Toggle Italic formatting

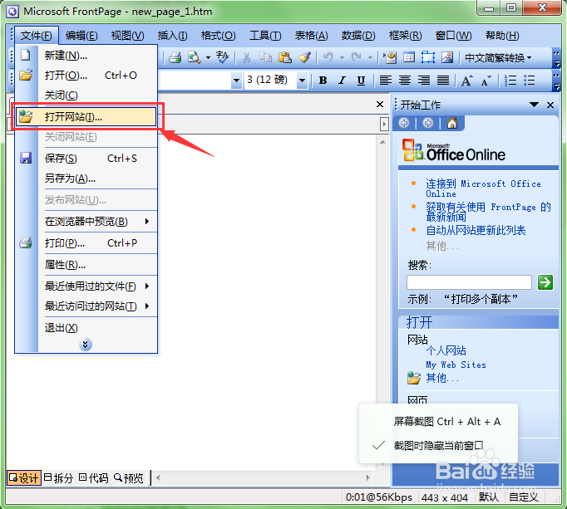(342, 81)
